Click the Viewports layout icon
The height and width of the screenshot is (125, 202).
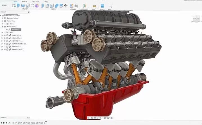112,118
